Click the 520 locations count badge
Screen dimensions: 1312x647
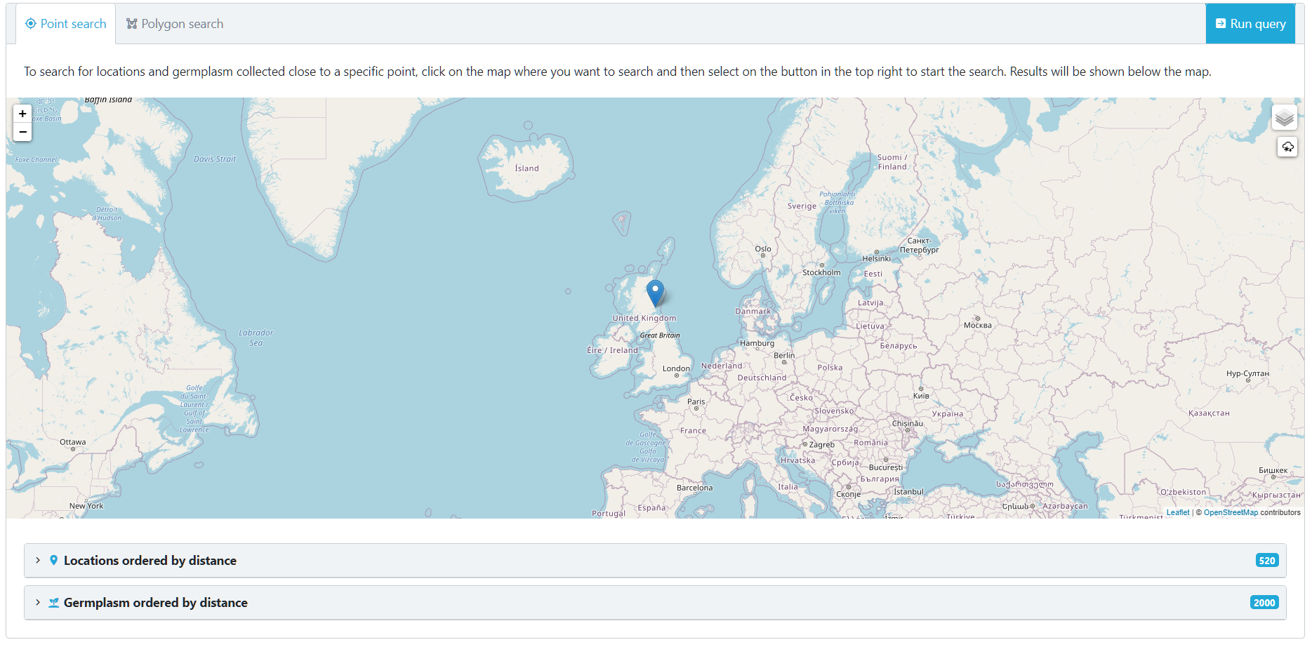tap(1266, 561)
